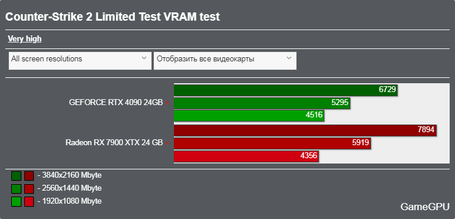Open the All screen resolutions dropdown
Image resolution: width=455 pixels, height=219 pixels.
80,61
